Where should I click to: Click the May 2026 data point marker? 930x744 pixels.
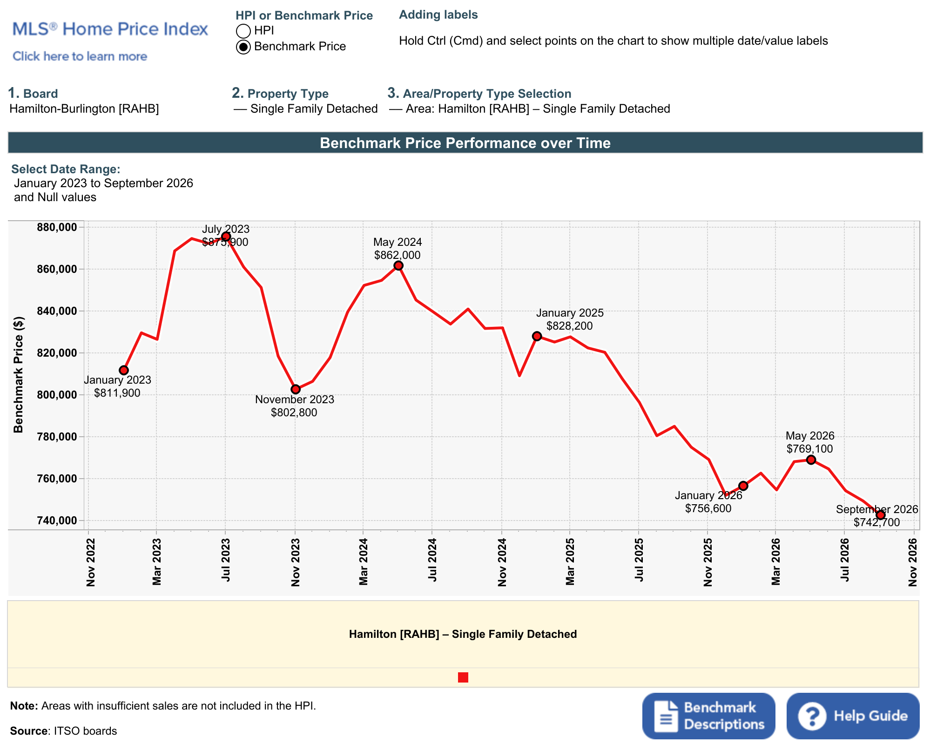[811, 460]
